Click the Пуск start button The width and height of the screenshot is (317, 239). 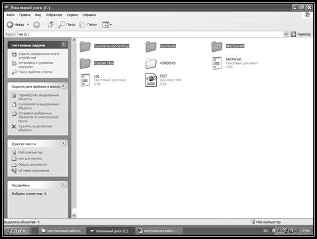17,231
